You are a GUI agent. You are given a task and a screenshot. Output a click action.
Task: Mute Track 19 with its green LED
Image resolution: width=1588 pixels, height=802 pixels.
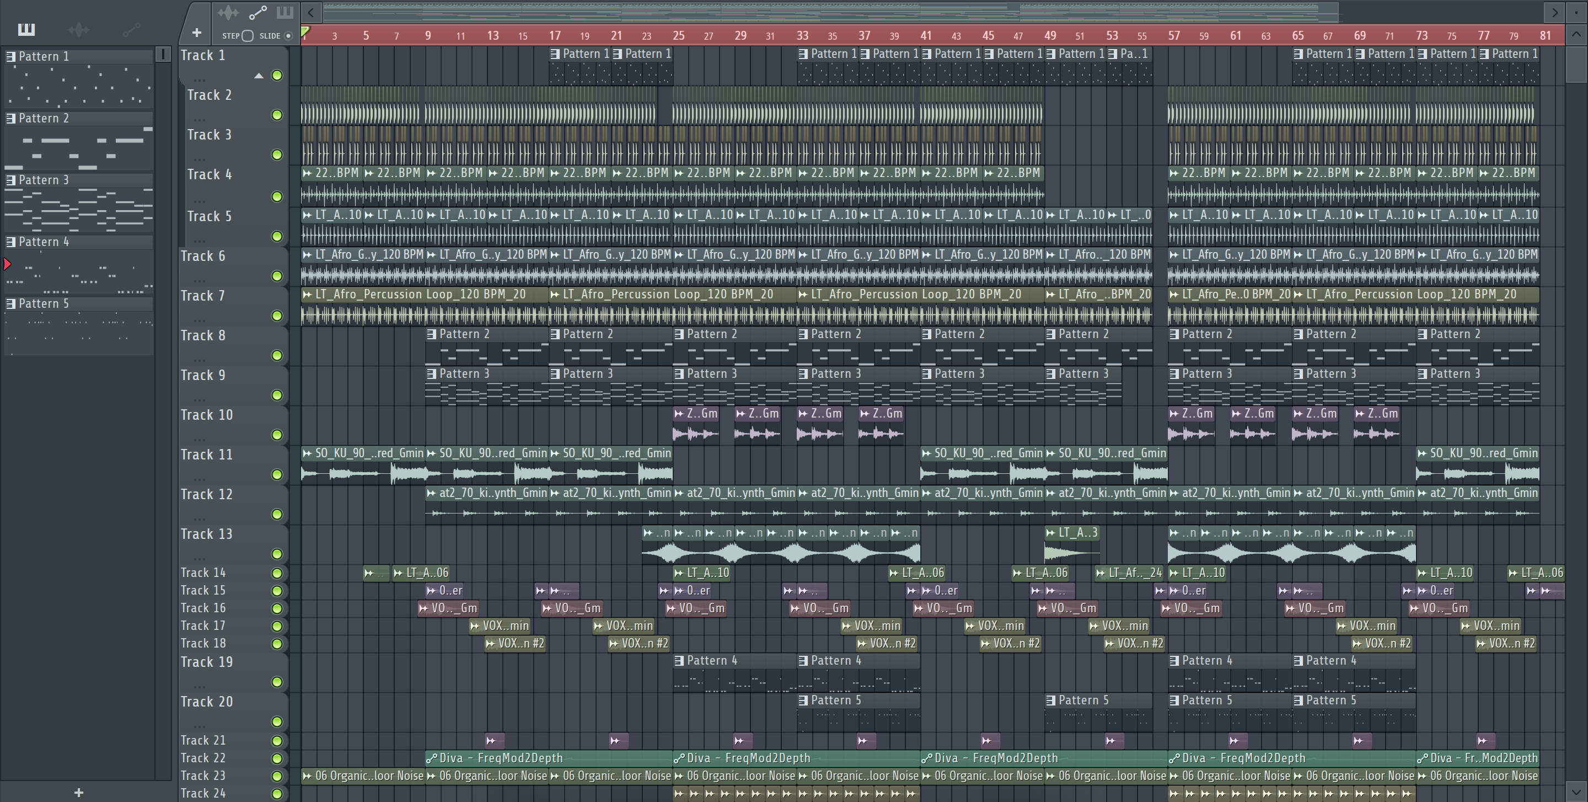tap(277, 682)
